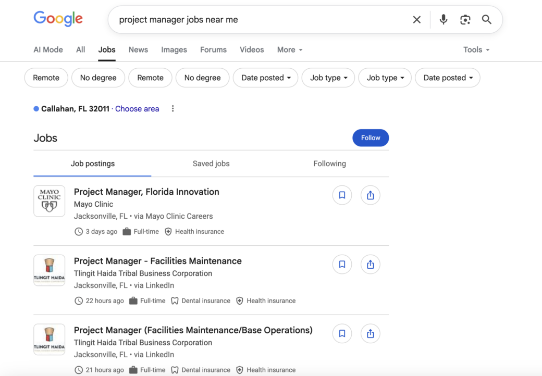Viewport: 542px width, 376px height.
Task: Click the Mayo Clinic logo thumbnail
Action: tap(49, 201)
